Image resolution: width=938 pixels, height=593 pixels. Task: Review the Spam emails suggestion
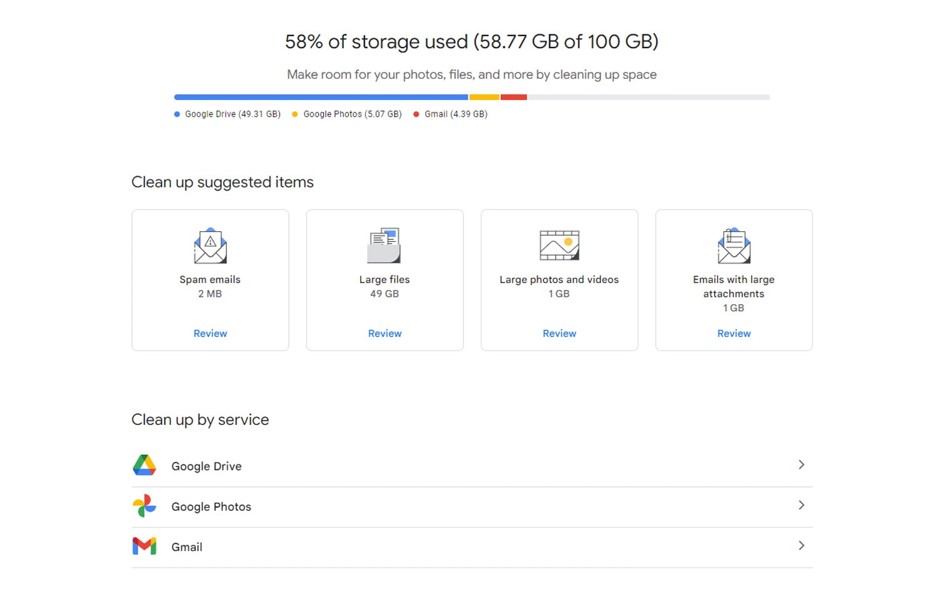(210, 333)
